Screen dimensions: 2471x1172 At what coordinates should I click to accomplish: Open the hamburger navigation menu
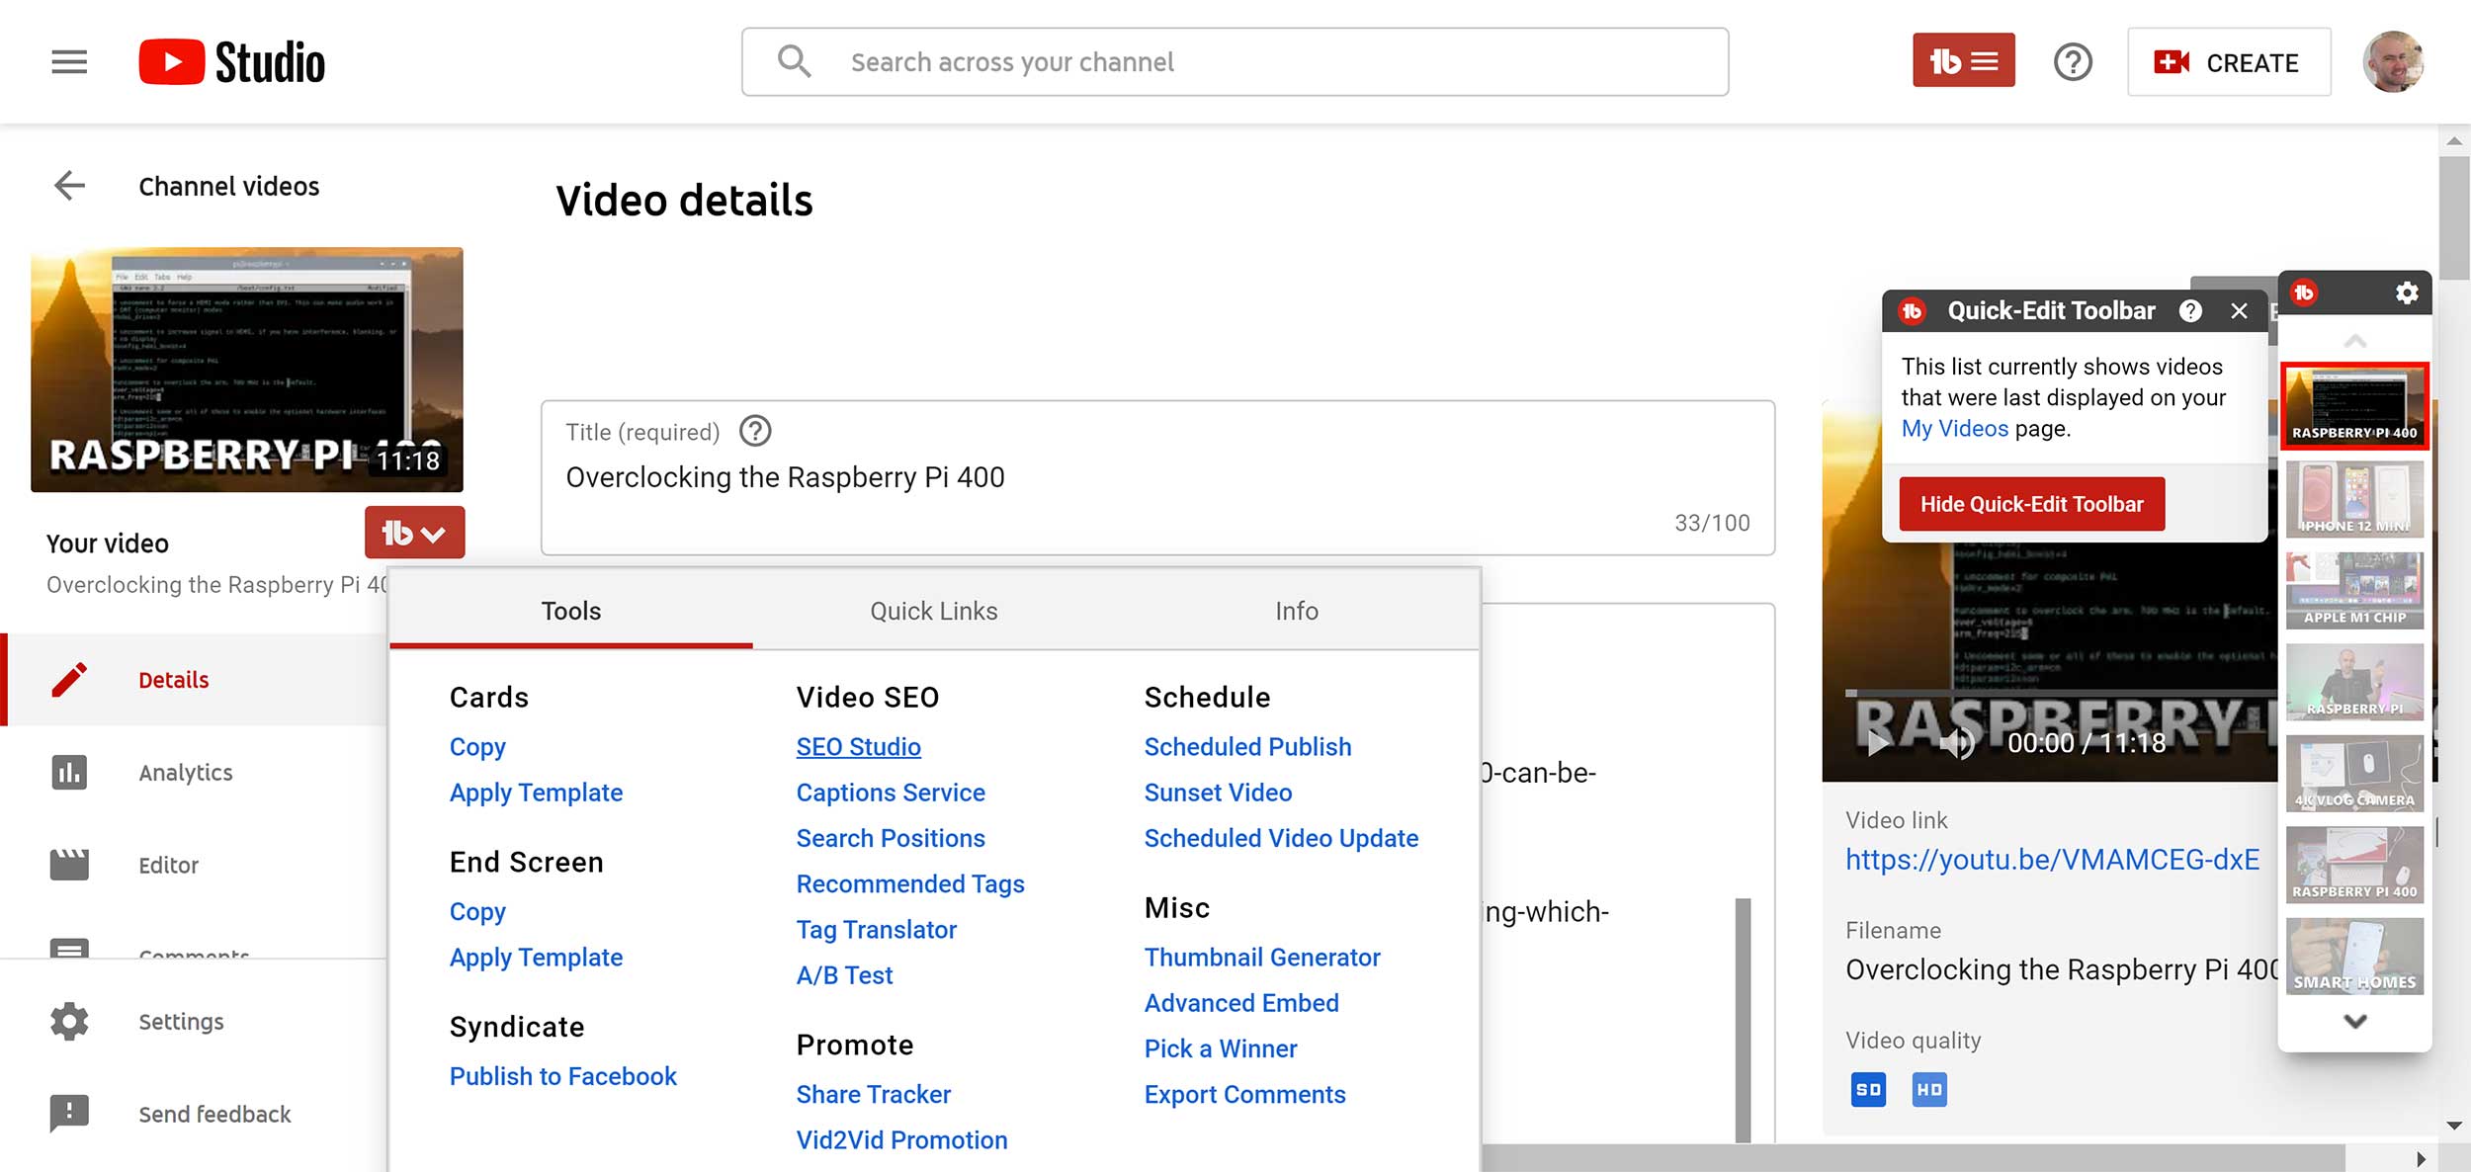click(x=69, y=62)
